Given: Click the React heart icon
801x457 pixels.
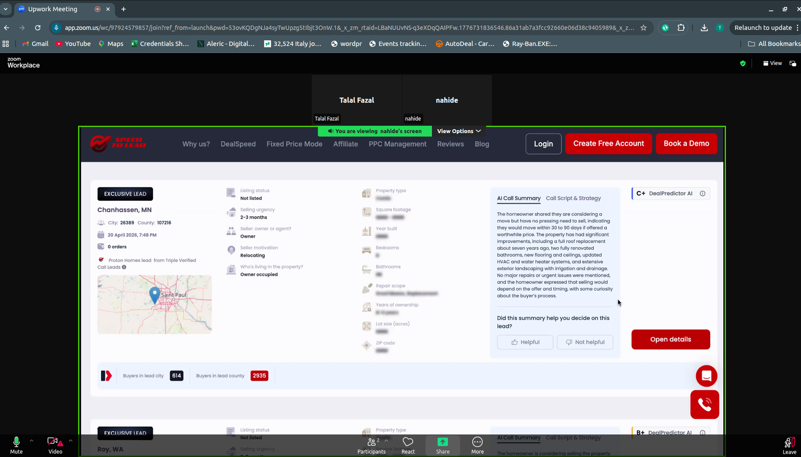Looking at the screenshot, I should pyautogui.click(x=408, y=444).
